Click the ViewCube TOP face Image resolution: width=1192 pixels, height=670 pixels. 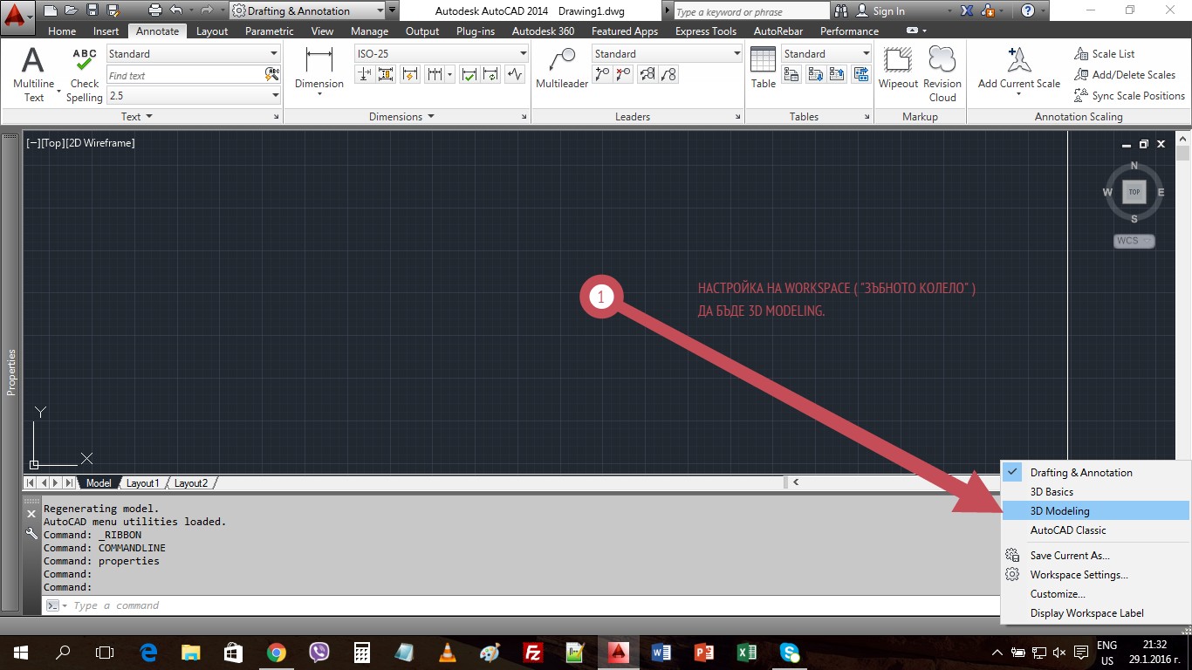pyautogui.click(x=1134, y=192)
